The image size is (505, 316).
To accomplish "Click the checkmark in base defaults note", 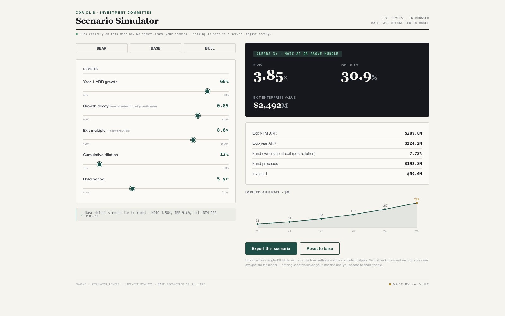I will 81,215.
